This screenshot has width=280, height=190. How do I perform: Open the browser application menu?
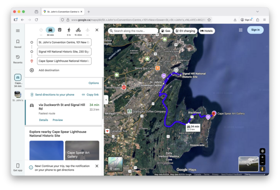tap(265, 20)
